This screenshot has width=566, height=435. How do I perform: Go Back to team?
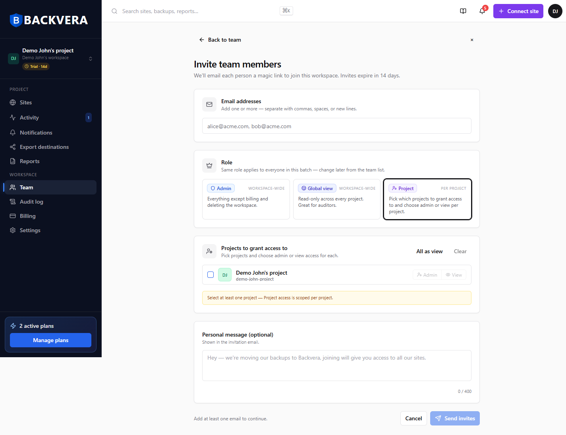tap(220, 40)
